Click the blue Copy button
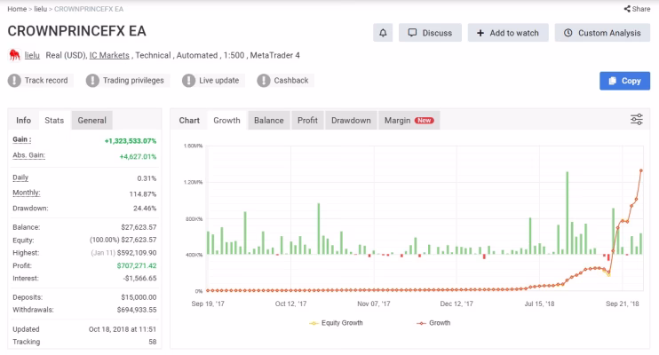 [624, 81]
